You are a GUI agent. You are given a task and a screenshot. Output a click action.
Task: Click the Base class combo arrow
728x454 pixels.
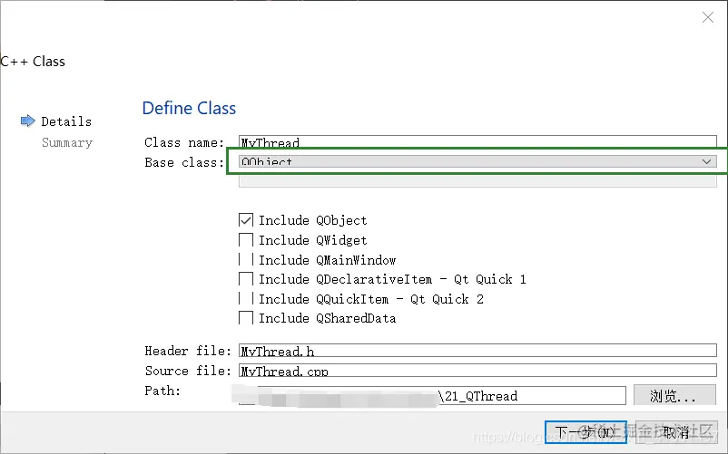pyautogui.click(x=706, y=161)
